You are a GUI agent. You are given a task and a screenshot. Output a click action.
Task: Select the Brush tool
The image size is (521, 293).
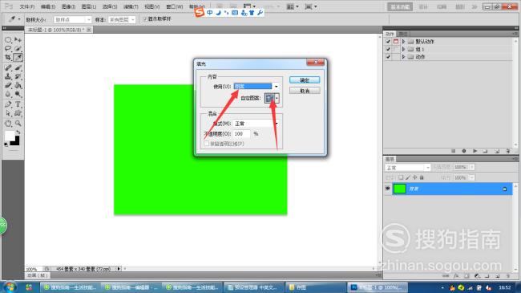[18, 68]
